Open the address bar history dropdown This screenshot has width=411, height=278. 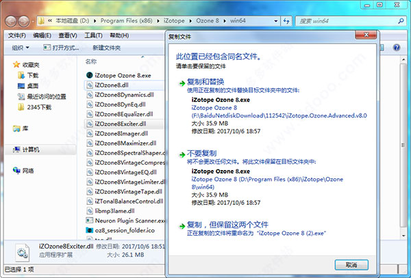pyautogui.click(x=276, y=21)
